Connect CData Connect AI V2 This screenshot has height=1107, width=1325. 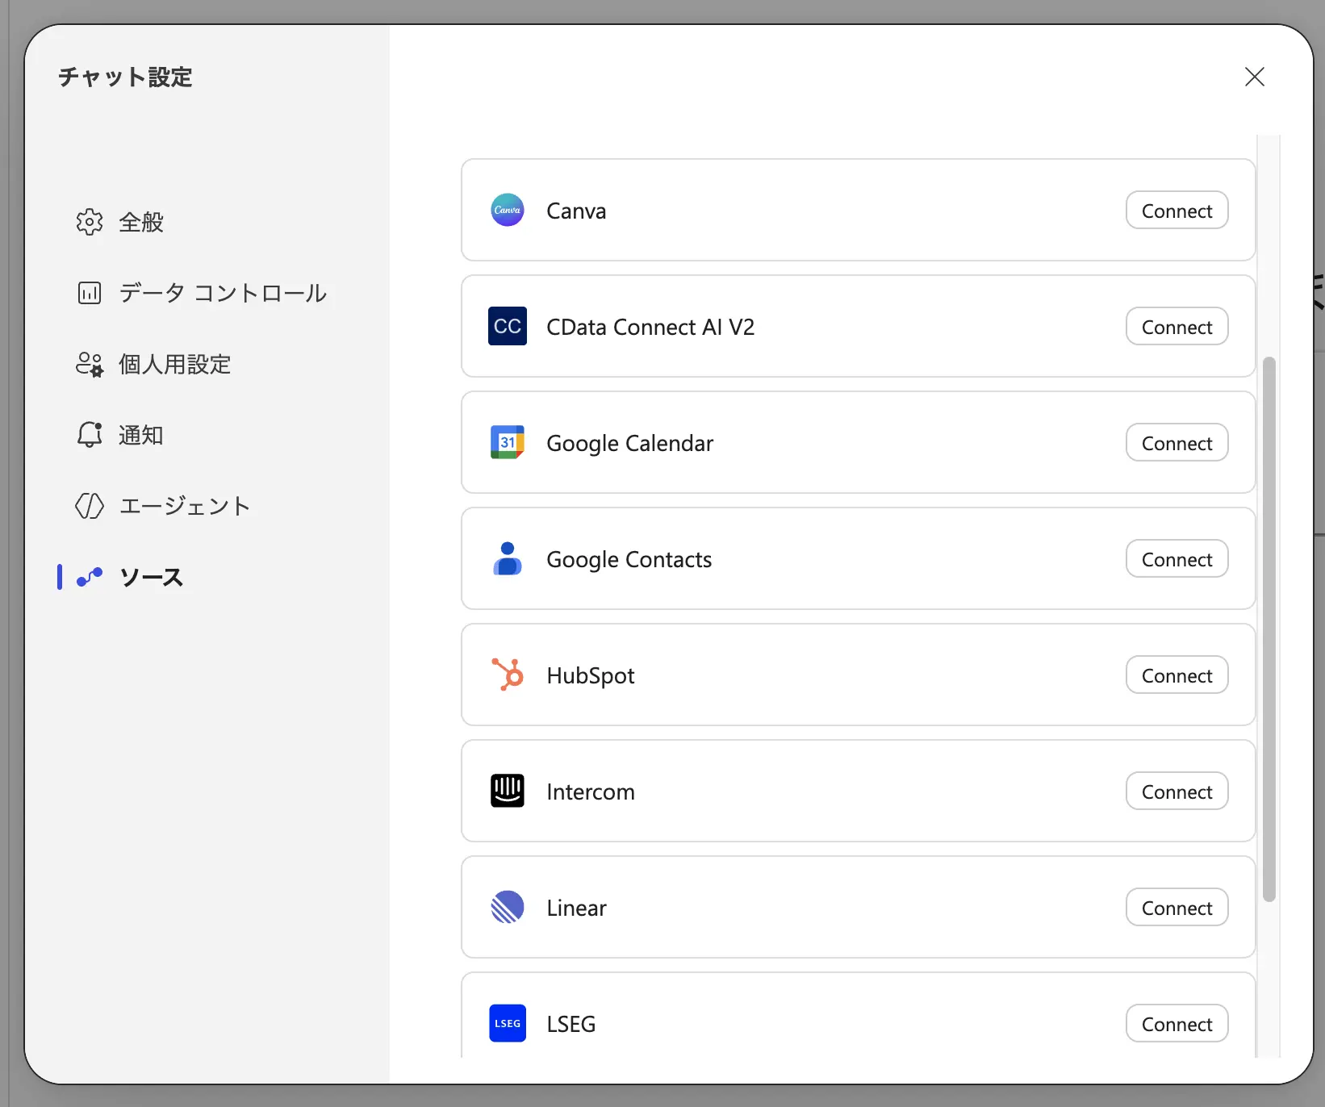pyautogui.click(x=1177, y=327)
